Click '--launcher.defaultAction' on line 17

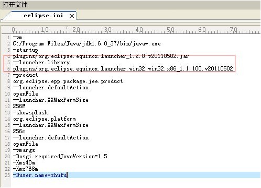51,137
